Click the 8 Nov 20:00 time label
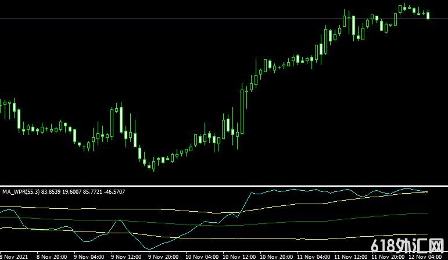Screen dimensions: 448x260 [52, 257]
